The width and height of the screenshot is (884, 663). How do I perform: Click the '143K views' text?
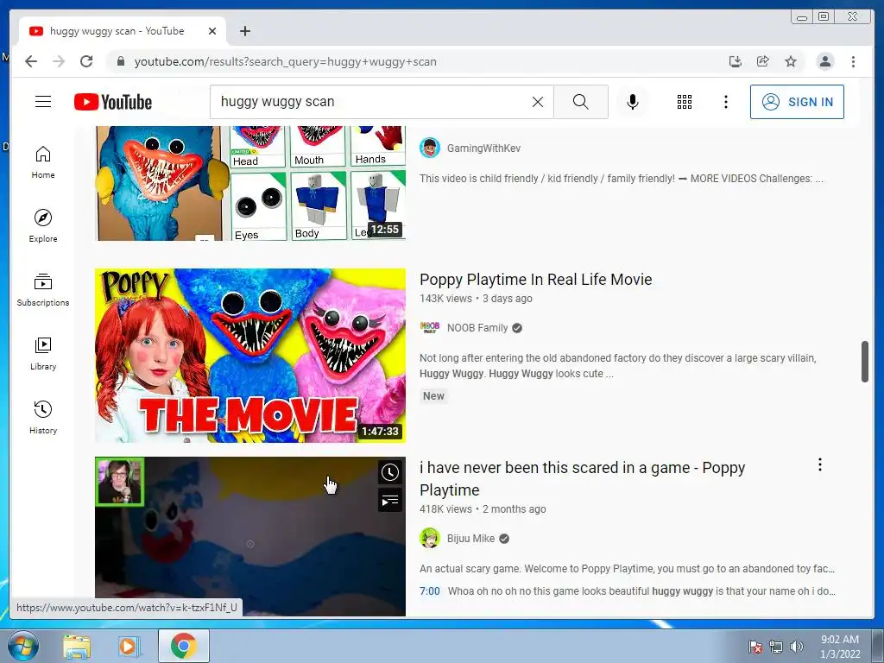click(x=445, y=298)
